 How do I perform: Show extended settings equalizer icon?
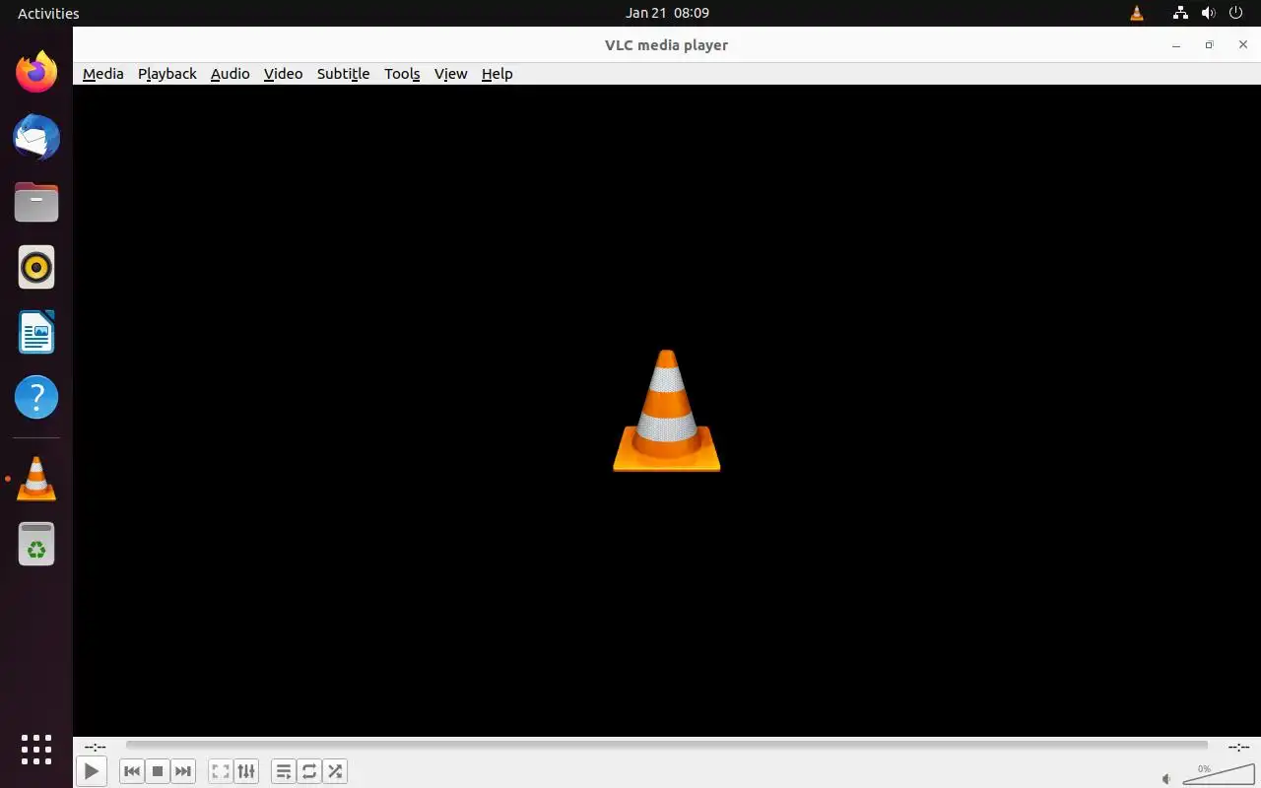[246, 771]
